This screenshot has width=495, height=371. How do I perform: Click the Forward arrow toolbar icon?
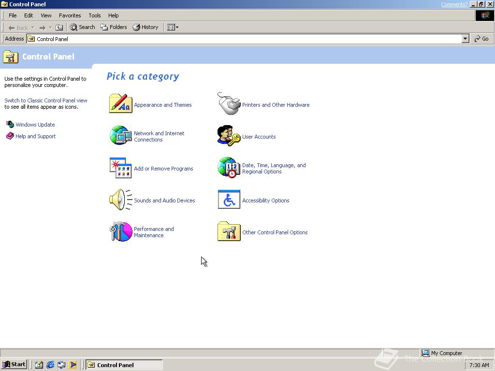tap(43, 28)
